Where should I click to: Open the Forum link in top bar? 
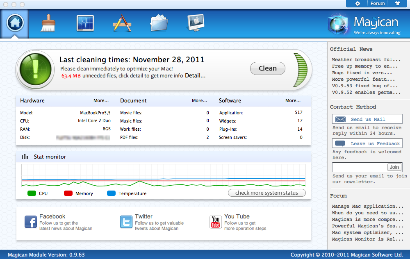click(377, 3)
